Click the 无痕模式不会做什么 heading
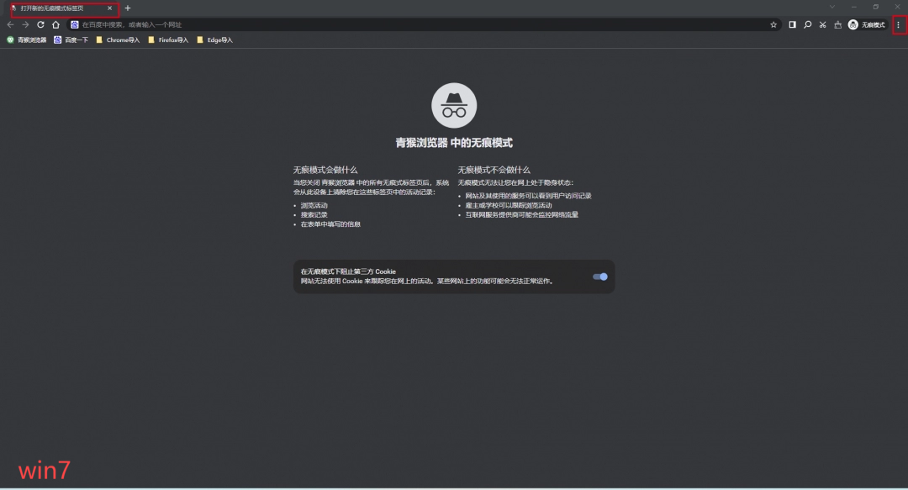 [494, 170]
